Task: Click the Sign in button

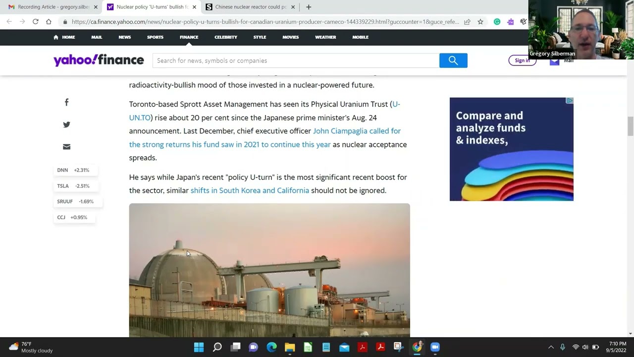Action: coord(522,60)
